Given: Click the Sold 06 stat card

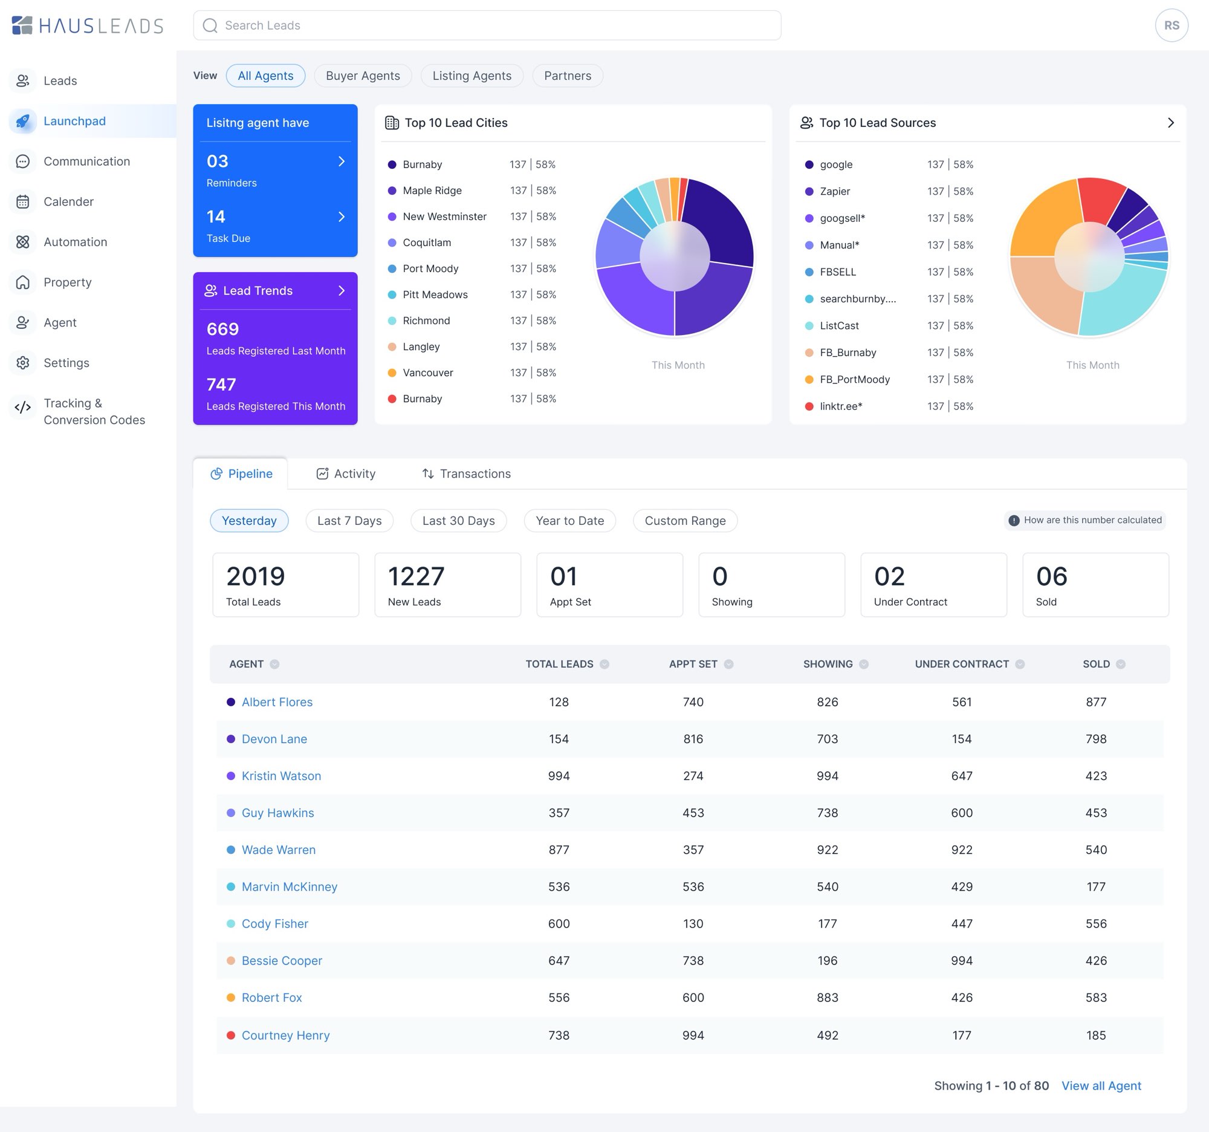Looking at the screenshot, I should 1096,585.
